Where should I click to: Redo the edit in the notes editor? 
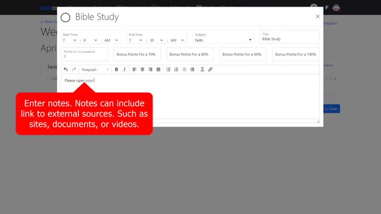click(74, 70)
